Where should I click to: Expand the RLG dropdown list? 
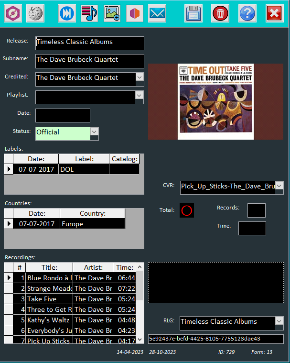(279, 321)
